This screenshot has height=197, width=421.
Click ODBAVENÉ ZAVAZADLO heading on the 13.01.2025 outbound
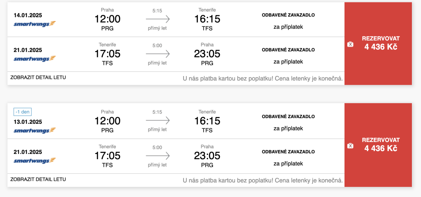coord(288,117)
